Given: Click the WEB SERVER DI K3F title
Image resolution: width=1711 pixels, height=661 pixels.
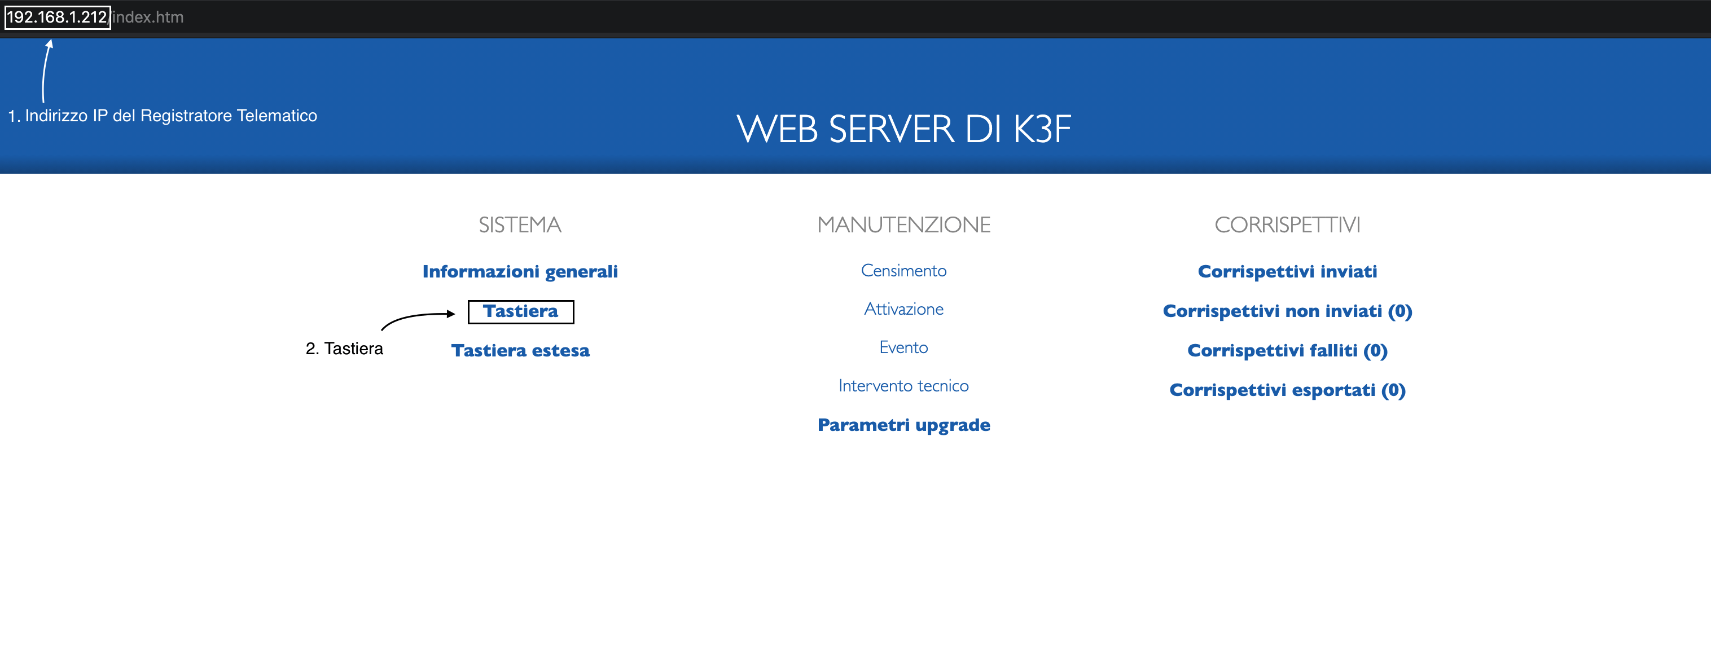Looking at the screenshot, I should tap(903, 129).
